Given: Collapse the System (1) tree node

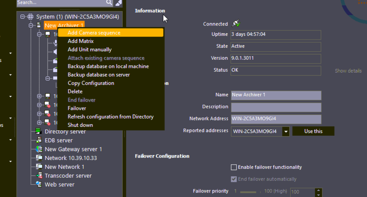Looking at the screenshot, I should tap(23, 17).
